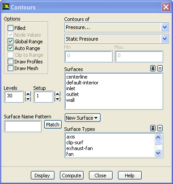
Task: Click the Min value field
Action: tap(89, 56)
